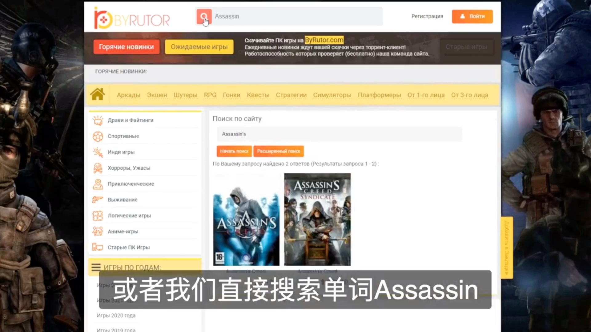Open Логические игры category link

129,216
